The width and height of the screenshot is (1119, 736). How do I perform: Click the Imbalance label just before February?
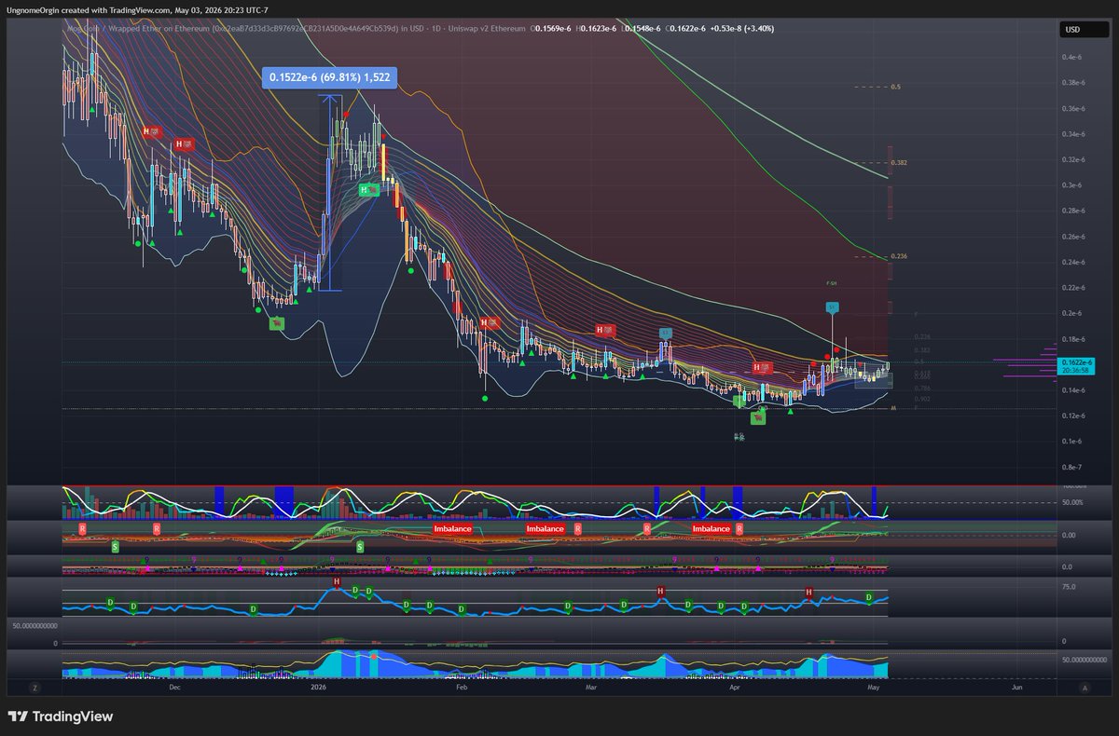coord(452,528)
